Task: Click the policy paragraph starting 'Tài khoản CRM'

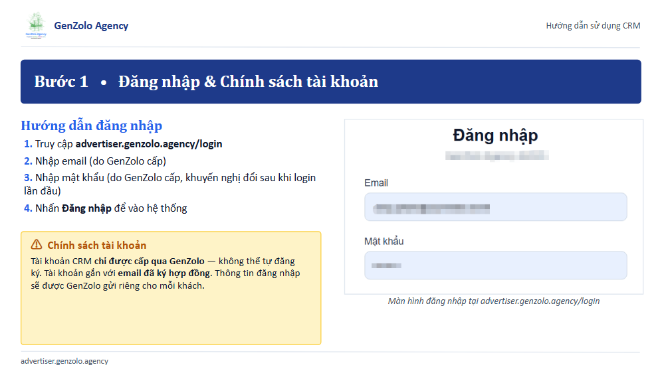Action: point(165,273)
